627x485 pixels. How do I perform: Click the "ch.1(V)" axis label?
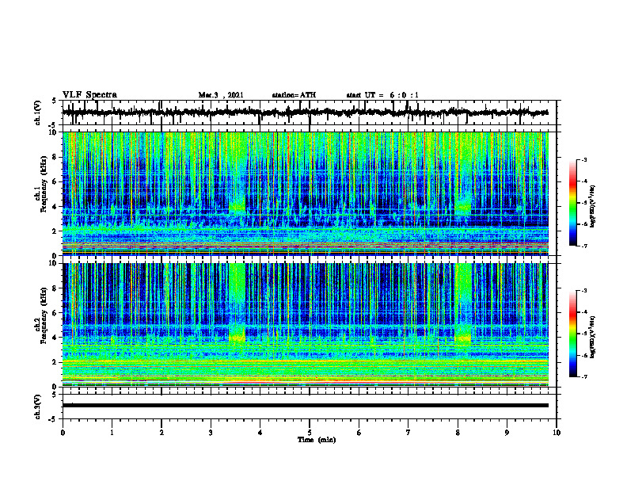click(x=37, y=113)
